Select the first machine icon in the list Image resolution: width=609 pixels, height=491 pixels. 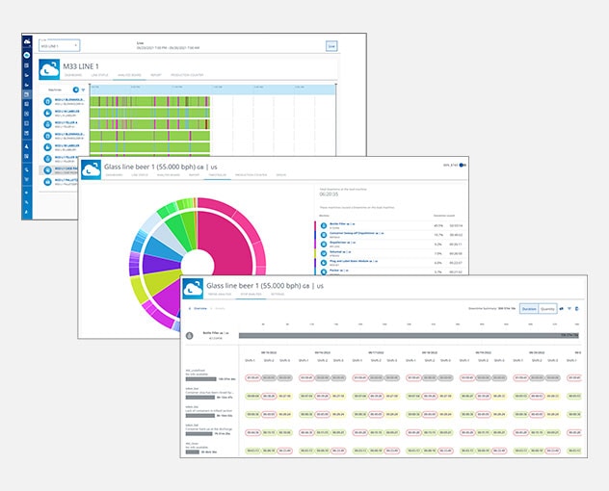tap(48, 100)
